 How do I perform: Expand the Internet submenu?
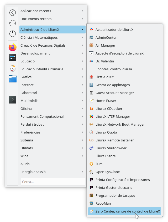click(x=82, y=85)
